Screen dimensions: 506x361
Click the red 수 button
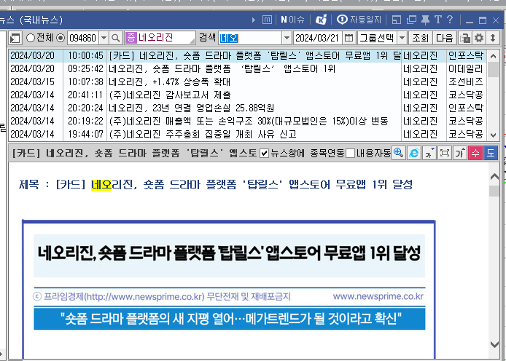475,153
